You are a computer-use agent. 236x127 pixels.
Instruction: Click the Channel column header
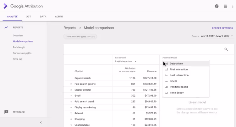click(x=79, y=71)
